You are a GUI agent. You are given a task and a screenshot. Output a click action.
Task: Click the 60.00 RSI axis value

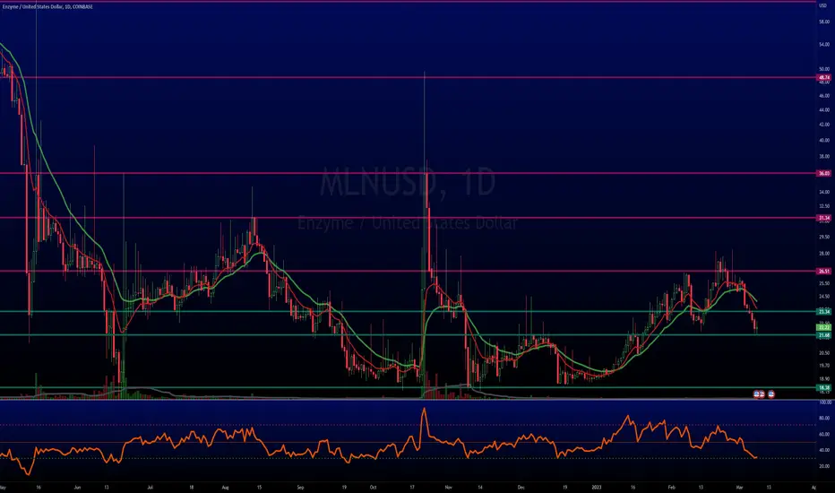[824, 435]
